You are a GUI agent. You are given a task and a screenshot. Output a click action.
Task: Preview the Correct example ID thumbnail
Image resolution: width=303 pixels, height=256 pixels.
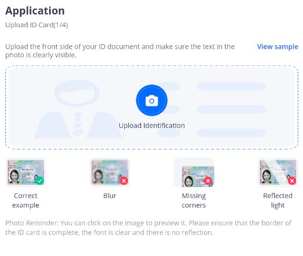pyautogui.click(x=25, y=172)
